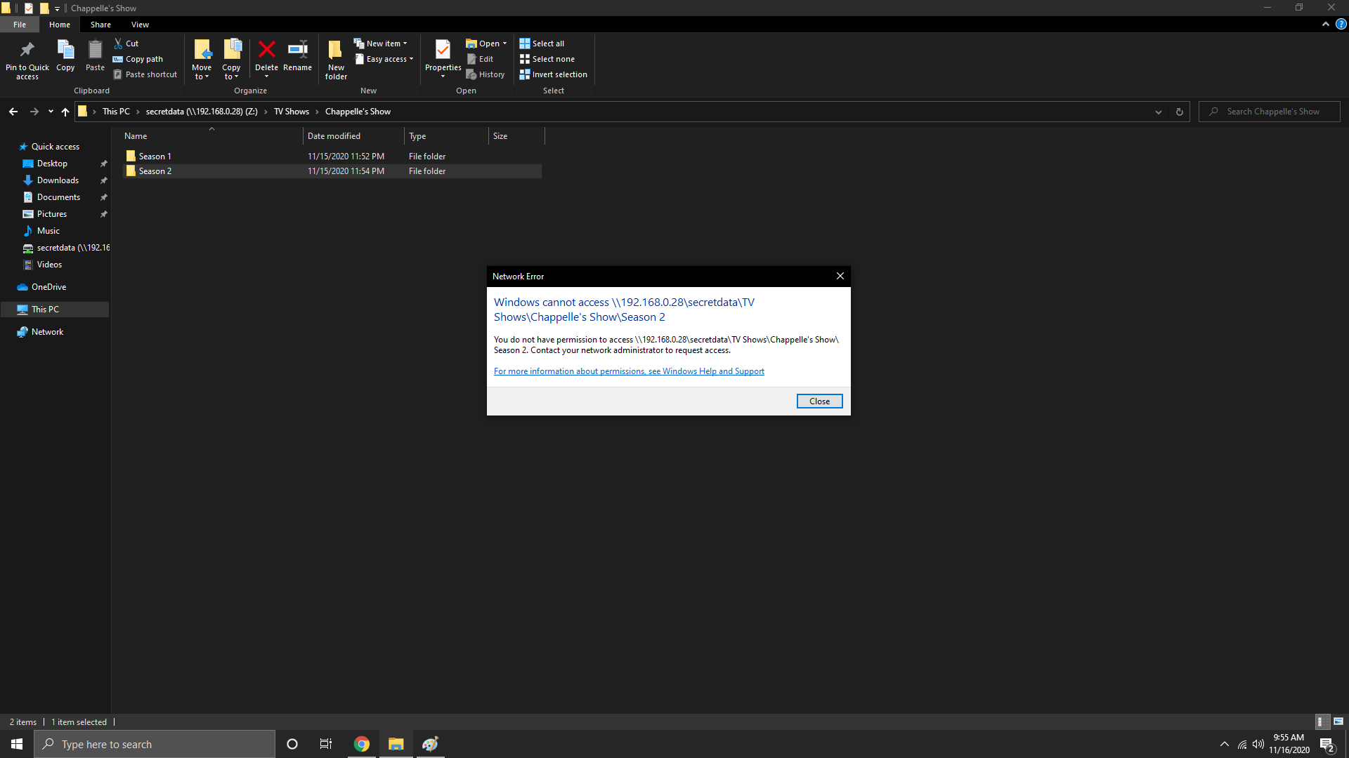The height and width of the screenshot is (758, 1349).
Task: Click the Rename icon
Action: pyautogui.click(x=298, y=51)
